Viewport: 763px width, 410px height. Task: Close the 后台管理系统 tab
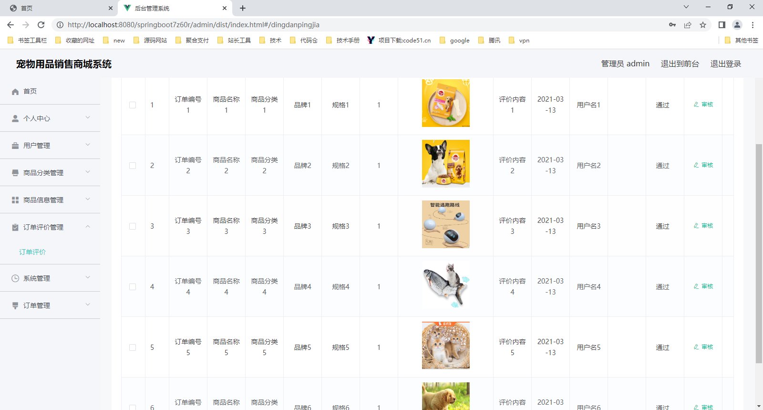[225, 8]
